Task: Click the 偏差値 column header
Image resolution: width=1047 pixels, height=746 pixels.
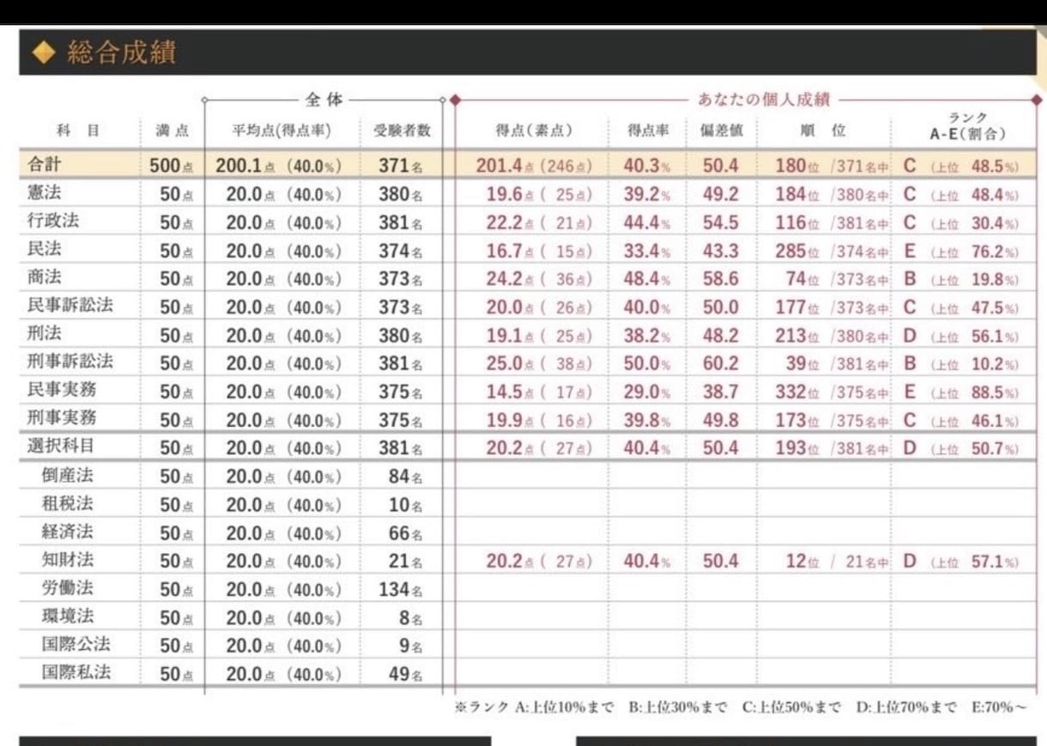Action: (x=721, y=131)
